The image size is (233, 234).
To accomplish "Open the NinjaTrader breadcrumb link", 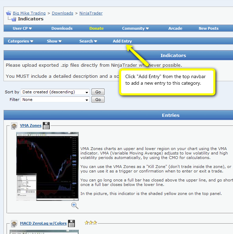I will (x=91, y=13).
